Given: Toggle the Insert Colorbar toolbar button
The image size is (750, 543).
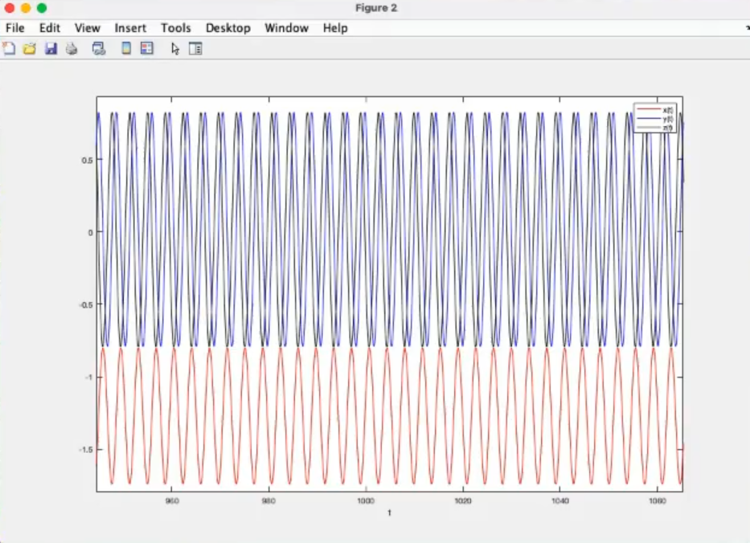Looking at the screenshot, I should 126,49.
